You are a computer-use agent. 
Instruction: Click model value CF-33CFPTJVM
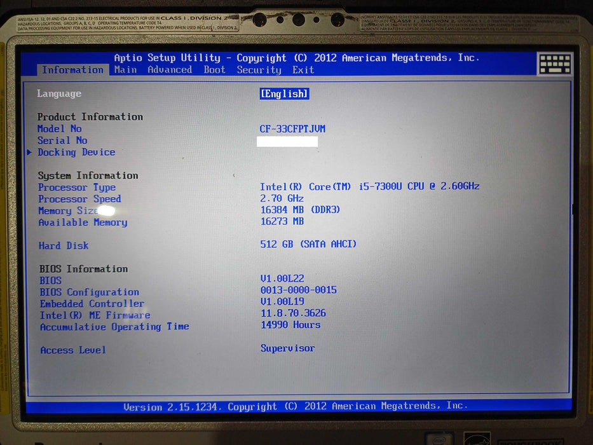(x=292, y=129)
